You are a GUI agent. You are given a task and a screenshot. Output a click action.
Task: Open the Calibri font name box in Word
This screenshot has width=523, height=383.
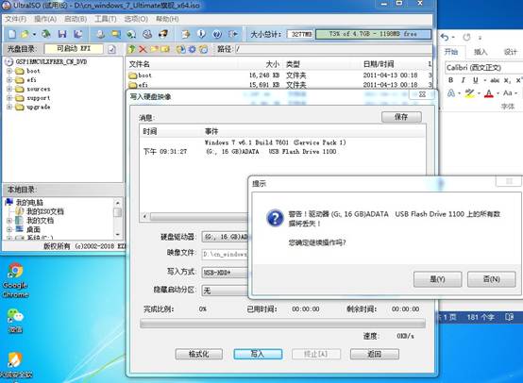tap(484, 68)
